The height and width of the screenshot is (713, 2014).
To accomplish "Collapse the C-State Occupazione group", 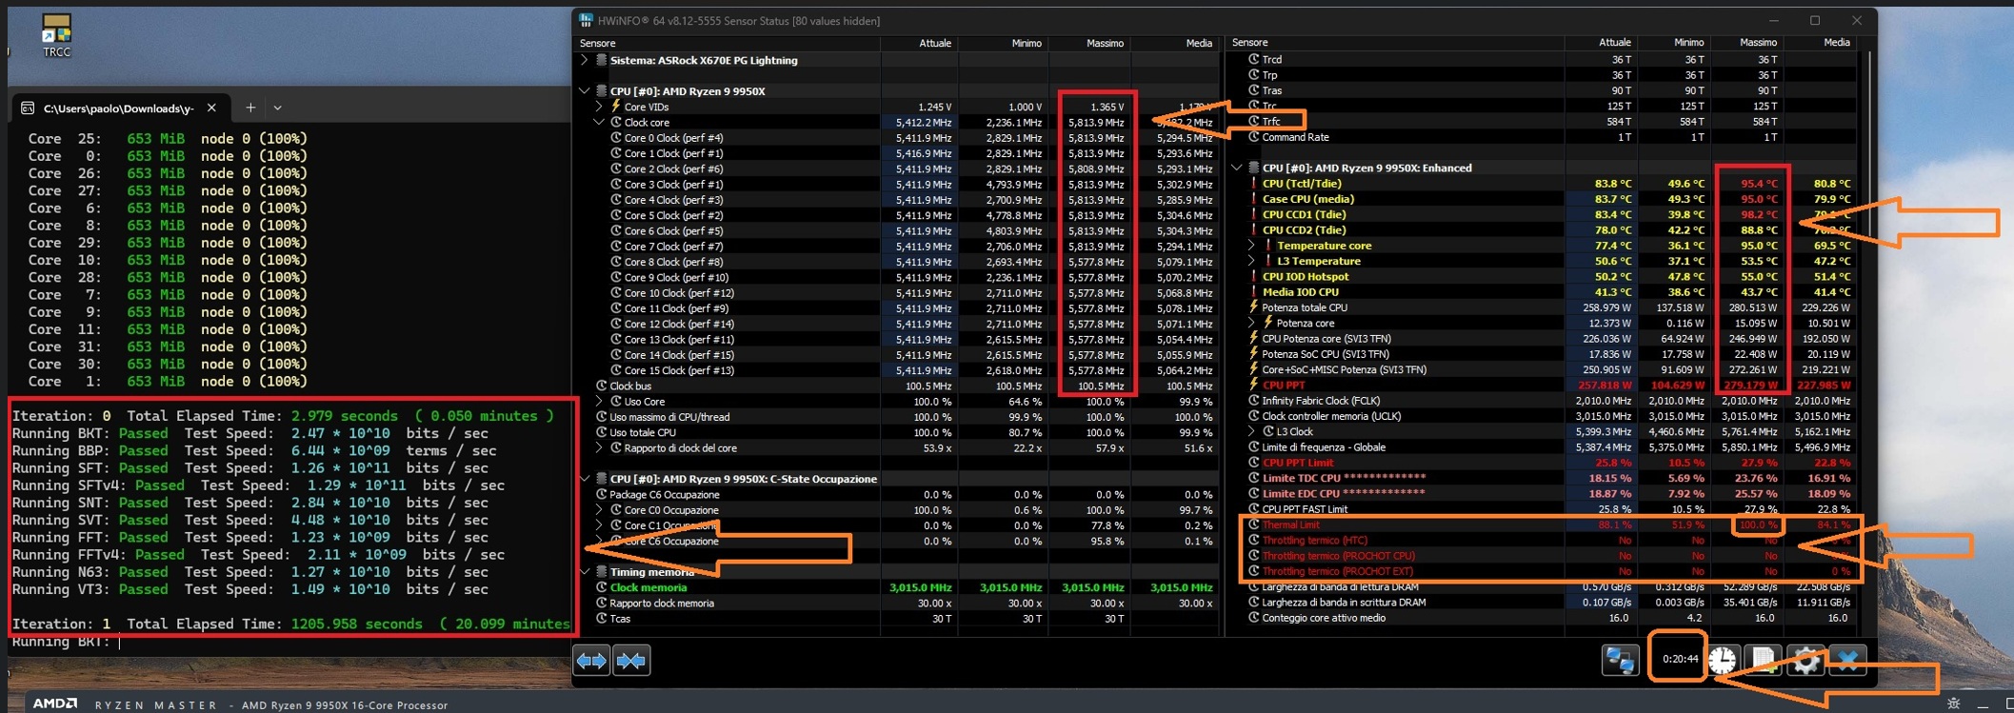I will point(585,479).
